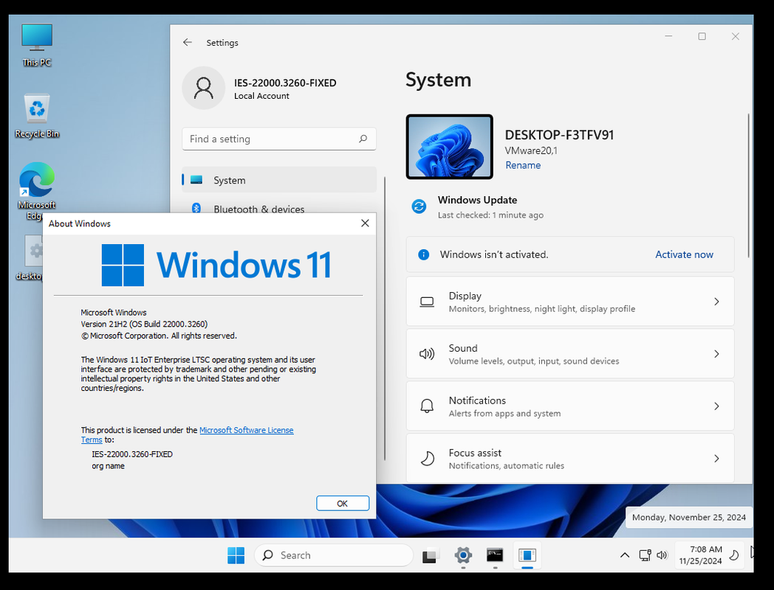Click the Rename link for the PC
This screenshot has height=590, width=774.
pos(523,165)
